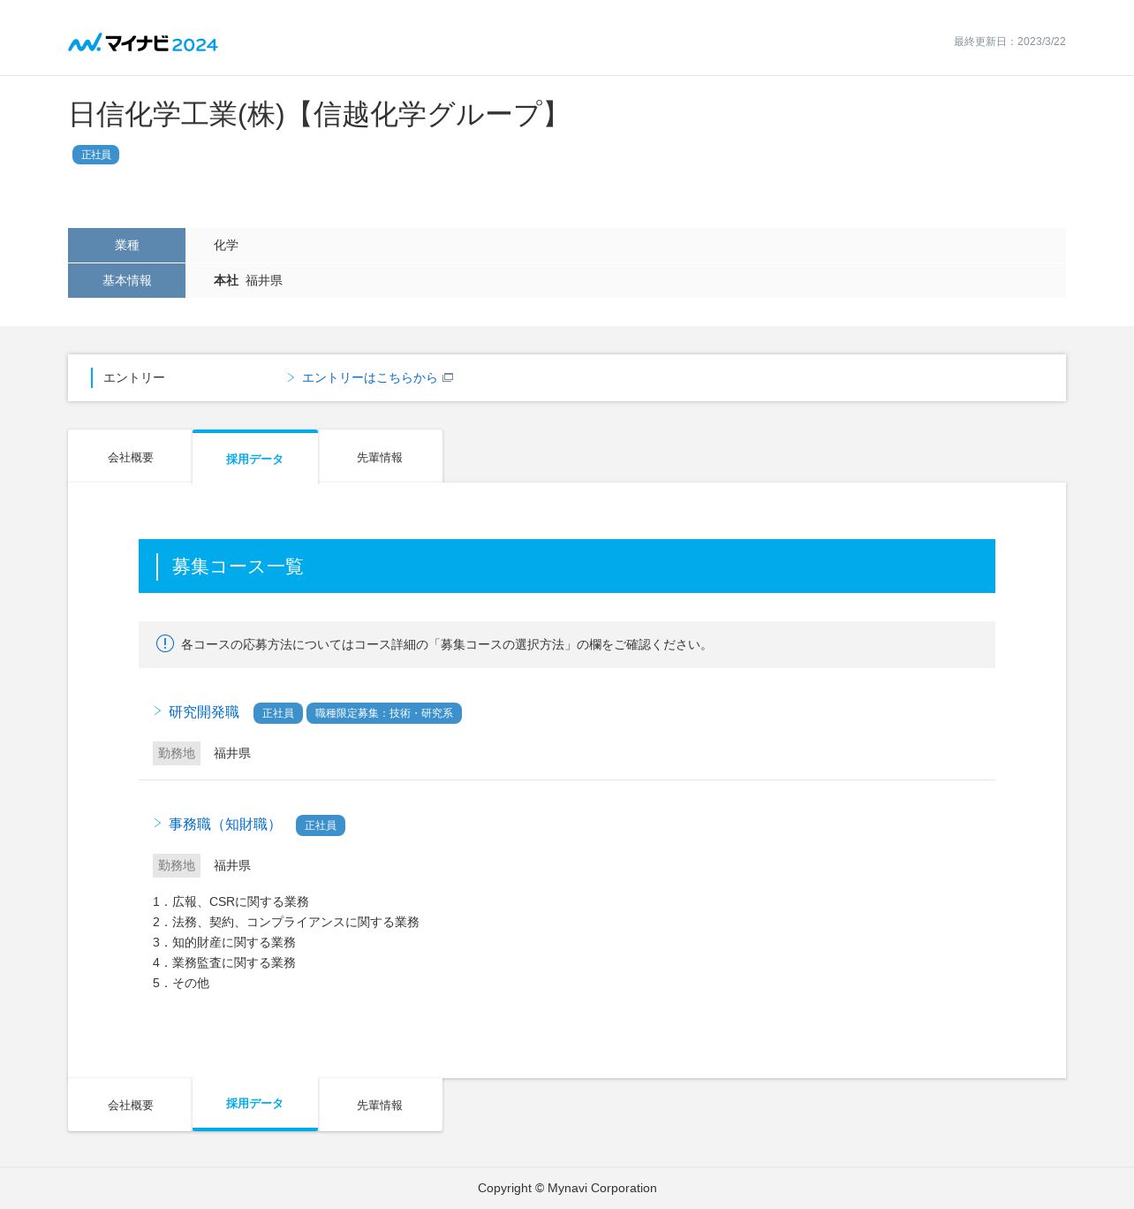Viewport: 1134px width, 1209px height.
Task: Open the エントリーはこちらから link
Action: [x=369, y=377]
